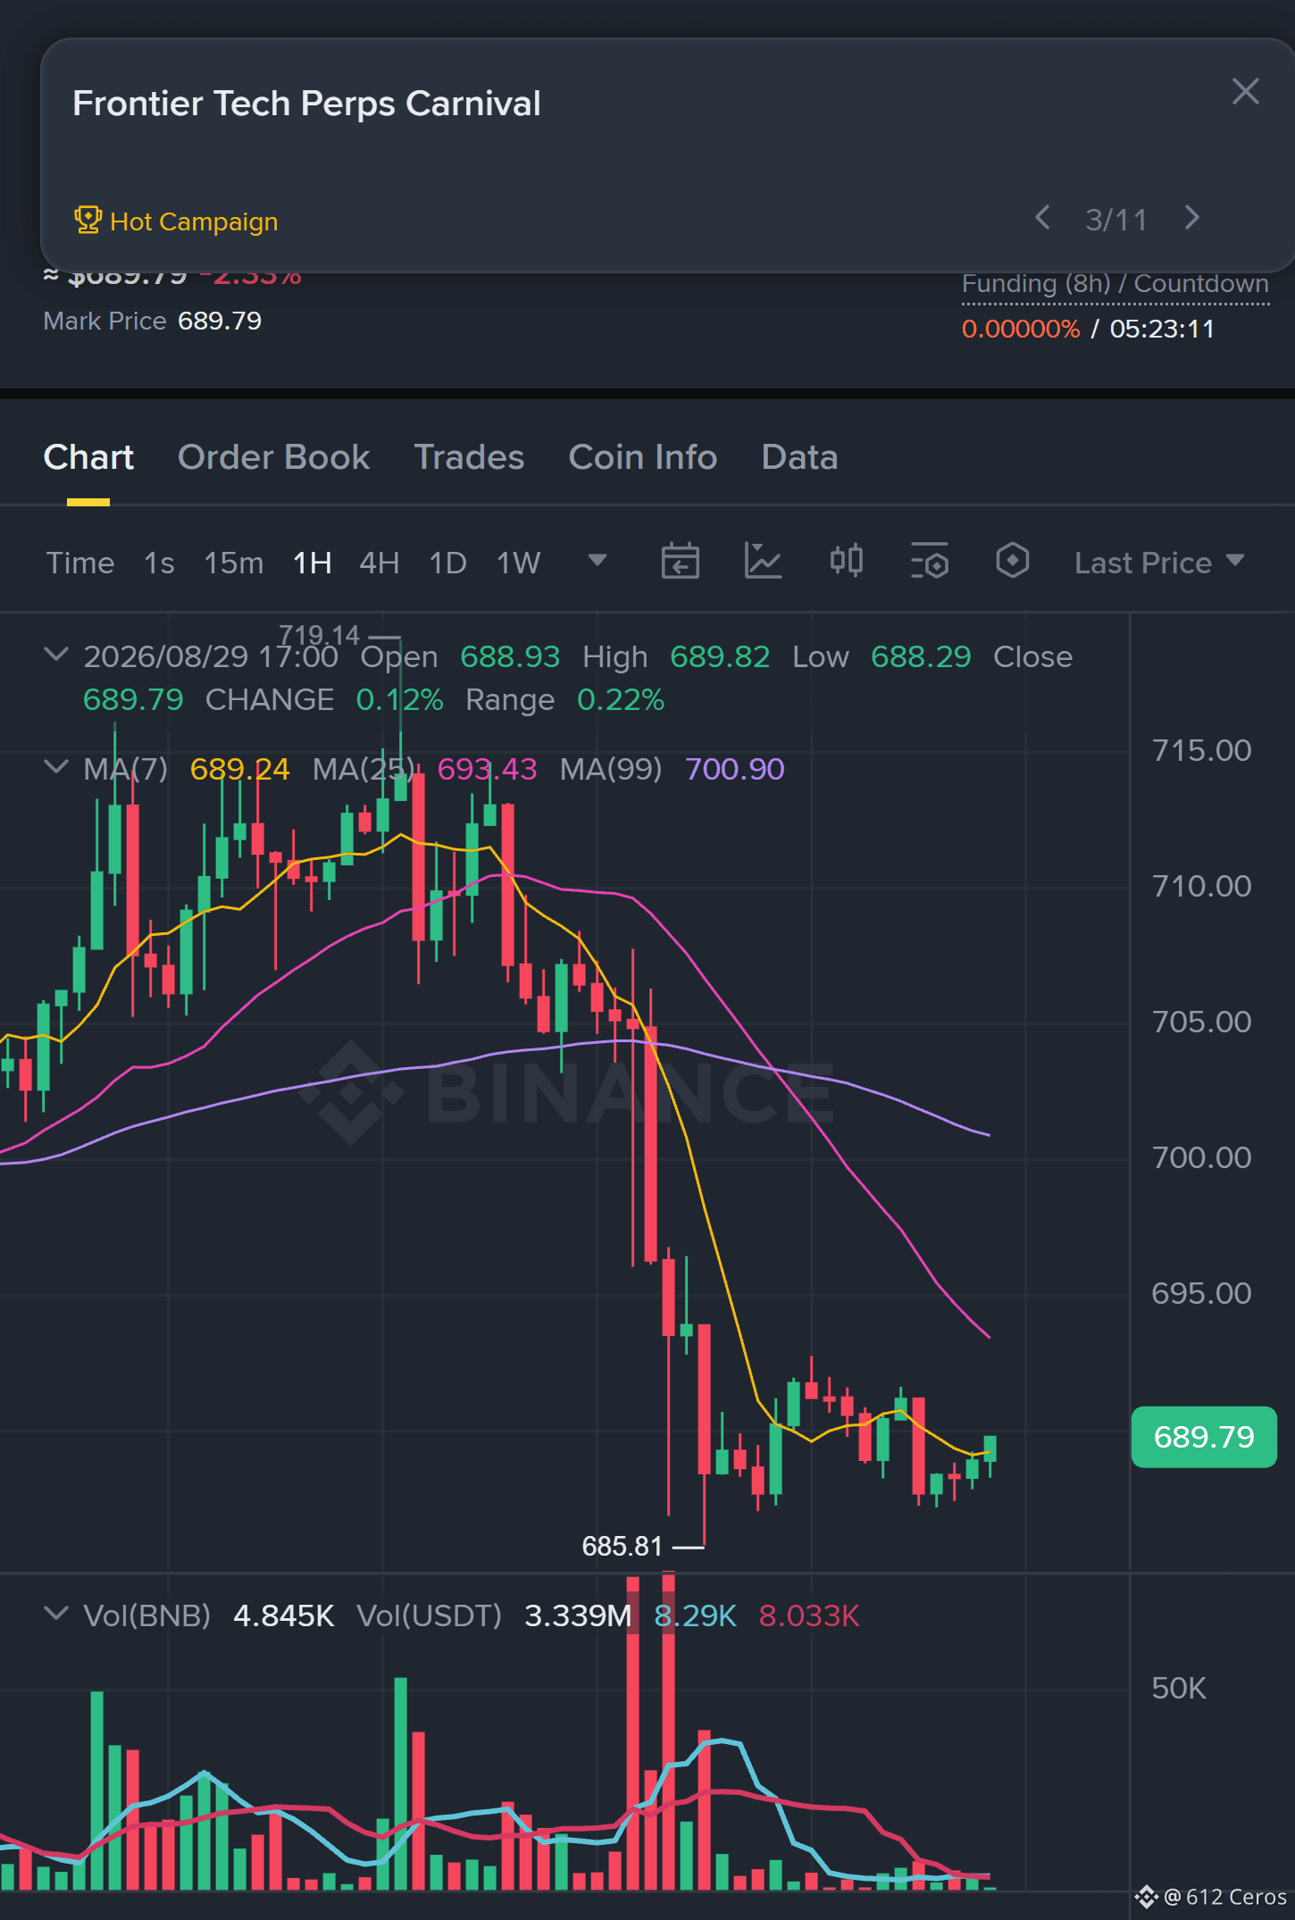Switch to the Order Book tab
The image size is (1295, 1920).
(x=273, y=457)
